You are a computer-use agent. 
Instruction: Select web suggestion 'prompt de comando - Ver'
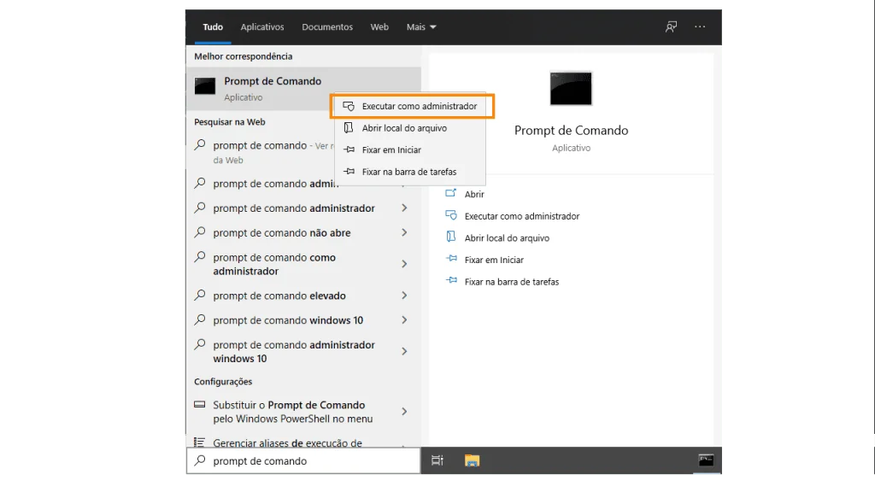pos(261,152)
